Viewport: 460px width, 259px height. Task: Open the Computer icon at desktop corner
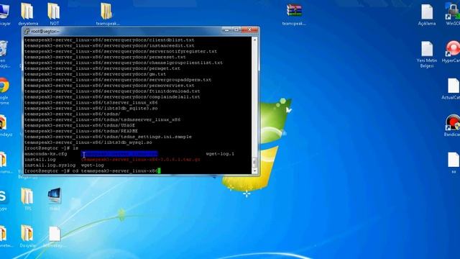pyautogui.click(x=5, y=14)
